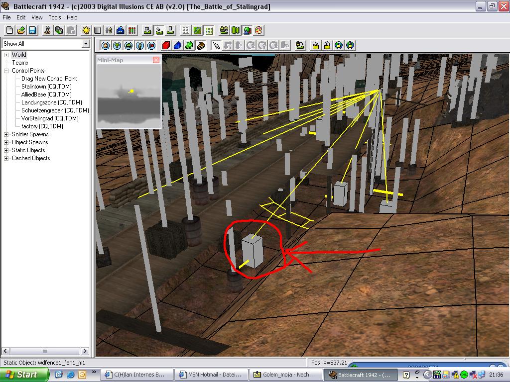Launch Internet Explorer from Quick Launch

click(x=70, y=375)
